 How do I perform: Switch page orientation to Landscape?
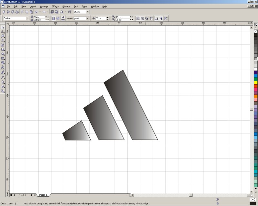(x=58, y=18)
